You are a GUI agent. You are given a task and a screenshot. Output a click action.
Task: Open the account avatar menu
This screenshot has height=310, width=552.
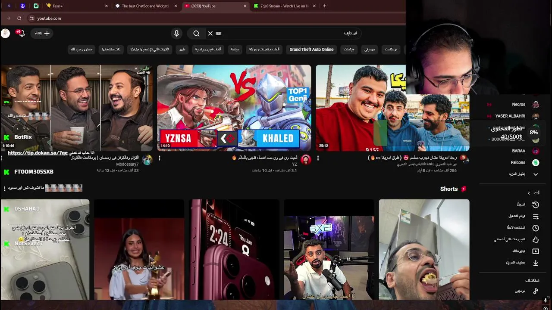(5, 33)
